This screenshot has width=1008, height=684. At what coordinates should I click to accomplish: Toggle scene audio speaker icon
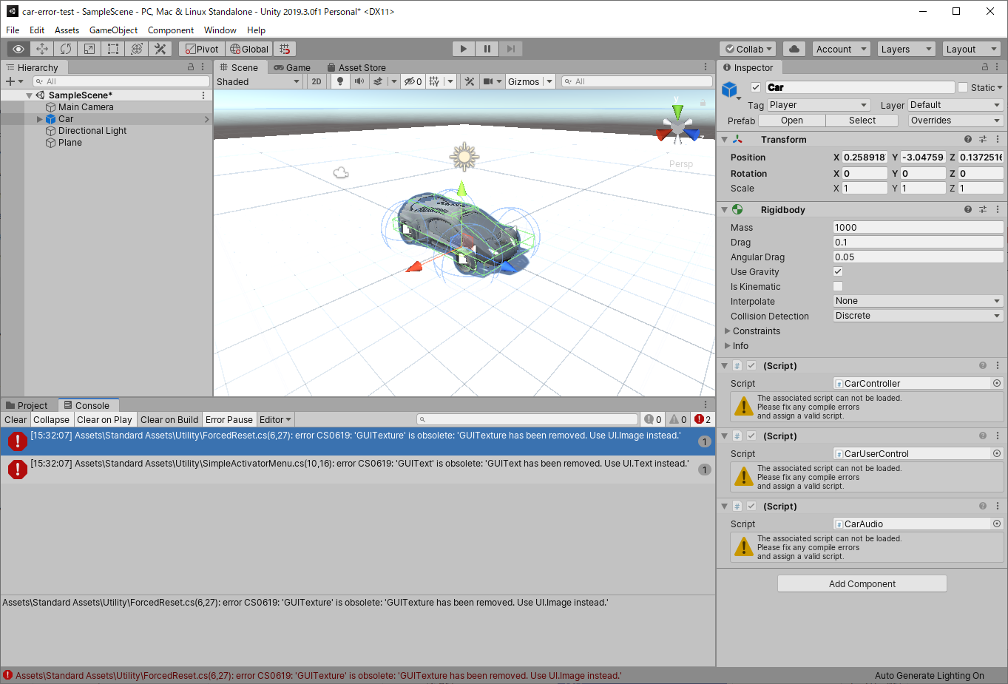point(359,81)
